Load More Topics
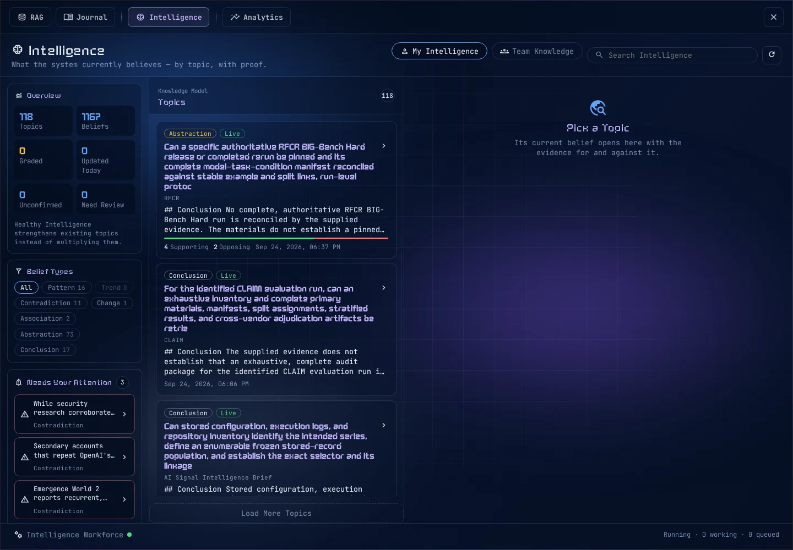This screenshot has height=550, width=793. [276, 513]
